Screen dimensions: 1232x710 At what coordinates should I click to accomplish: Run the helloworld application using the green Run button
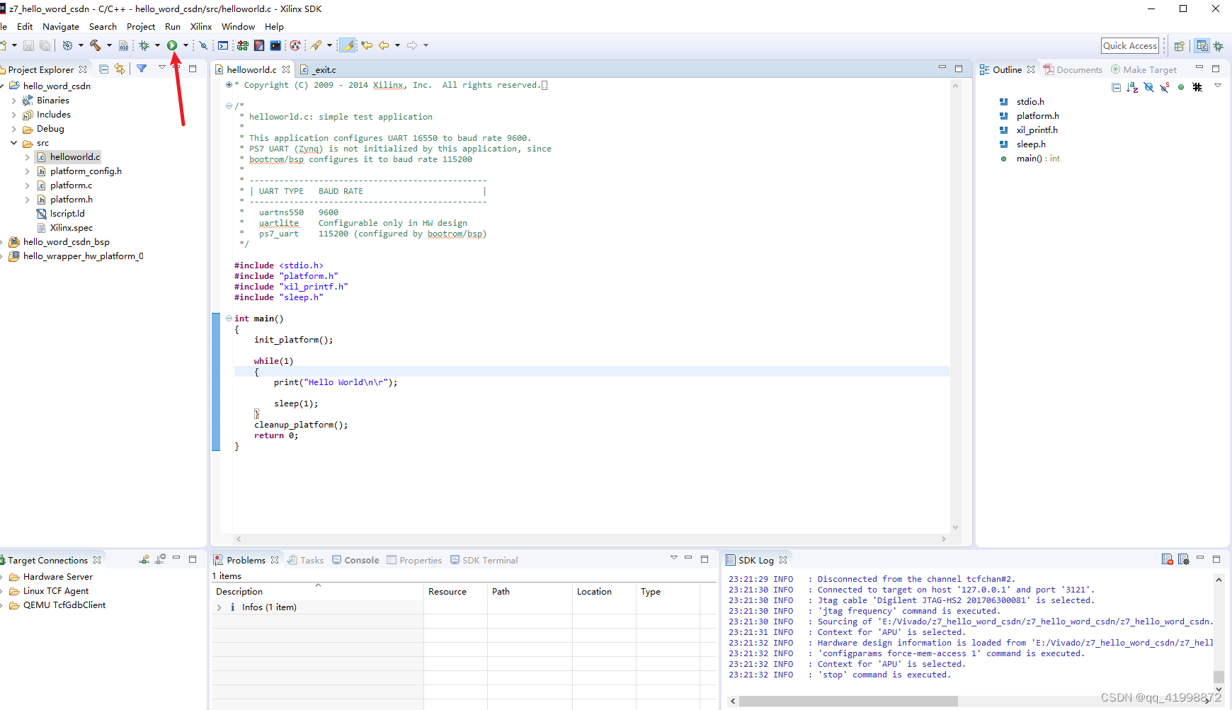click(x=173, y=45)
